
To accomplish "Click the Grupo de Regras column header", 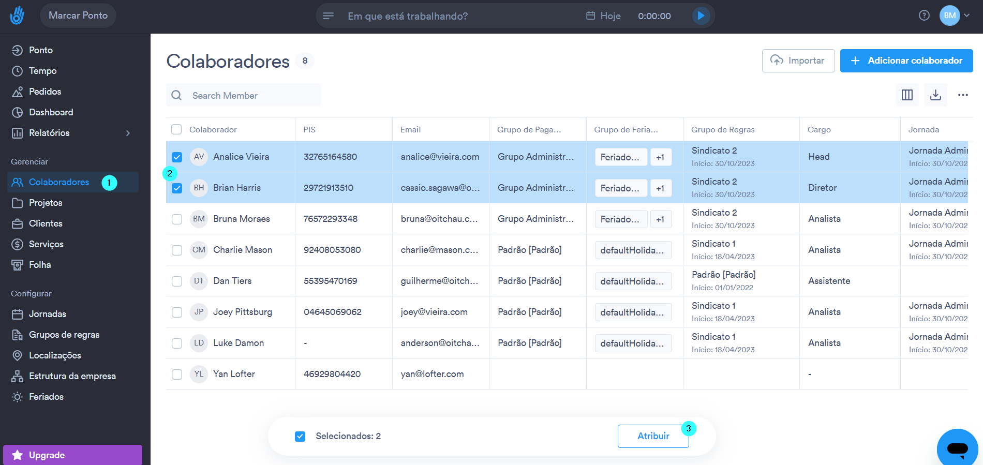I will (723, 129).
